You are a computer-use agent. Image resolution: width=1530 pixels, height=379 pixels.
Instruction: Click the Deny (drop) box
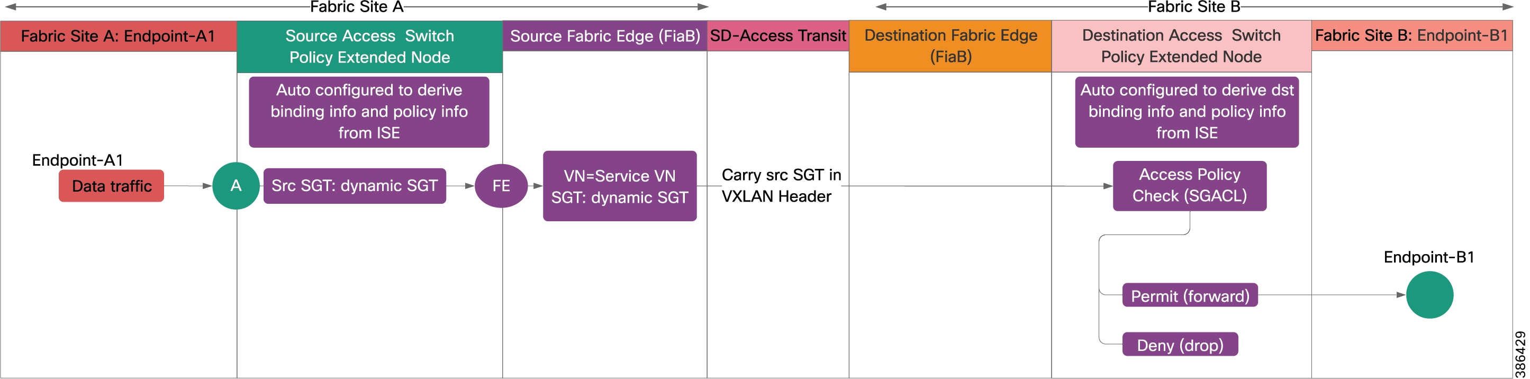click(1180, 345)
